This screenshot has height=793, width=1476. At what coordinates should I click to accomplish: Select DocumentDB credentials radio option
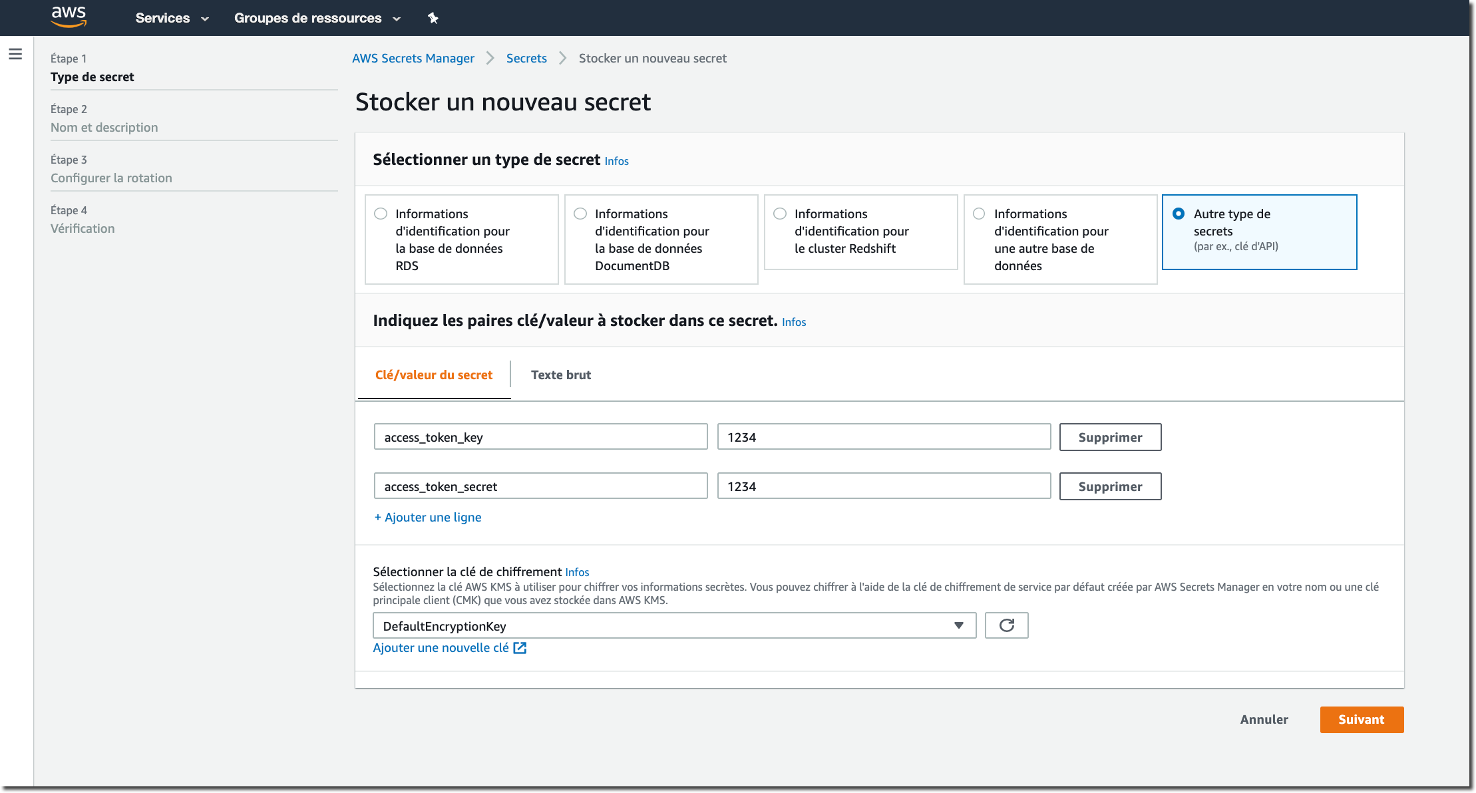point(580,214)
